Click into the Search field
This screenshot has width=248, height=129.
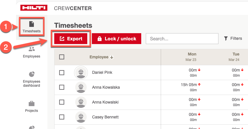[182, 39]
